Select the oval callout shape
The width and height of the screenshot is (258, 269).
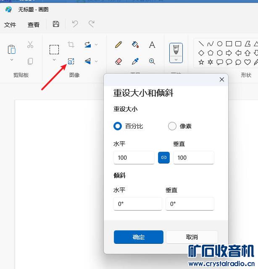tap(229, 62)
